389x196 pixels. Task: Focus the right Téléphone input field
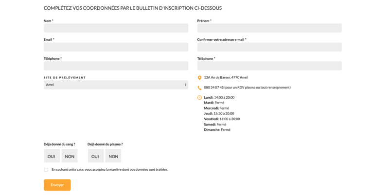click(269, 66)
